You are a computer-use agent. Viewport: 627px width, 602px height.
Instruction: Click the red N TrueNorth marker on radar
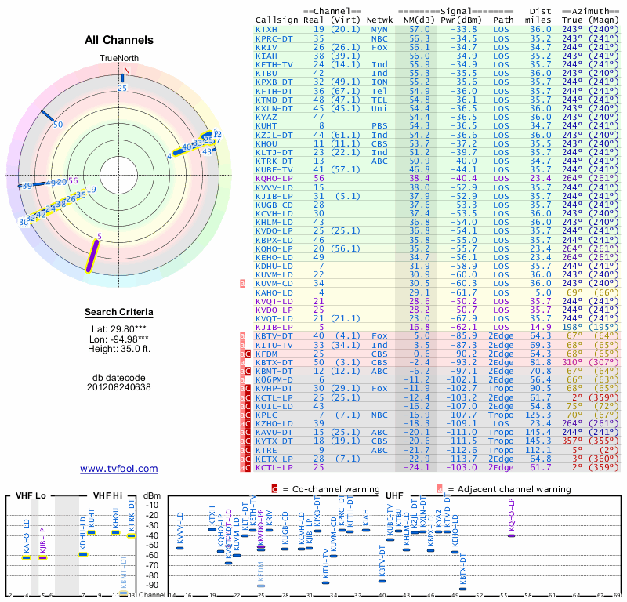click(125, 71)
